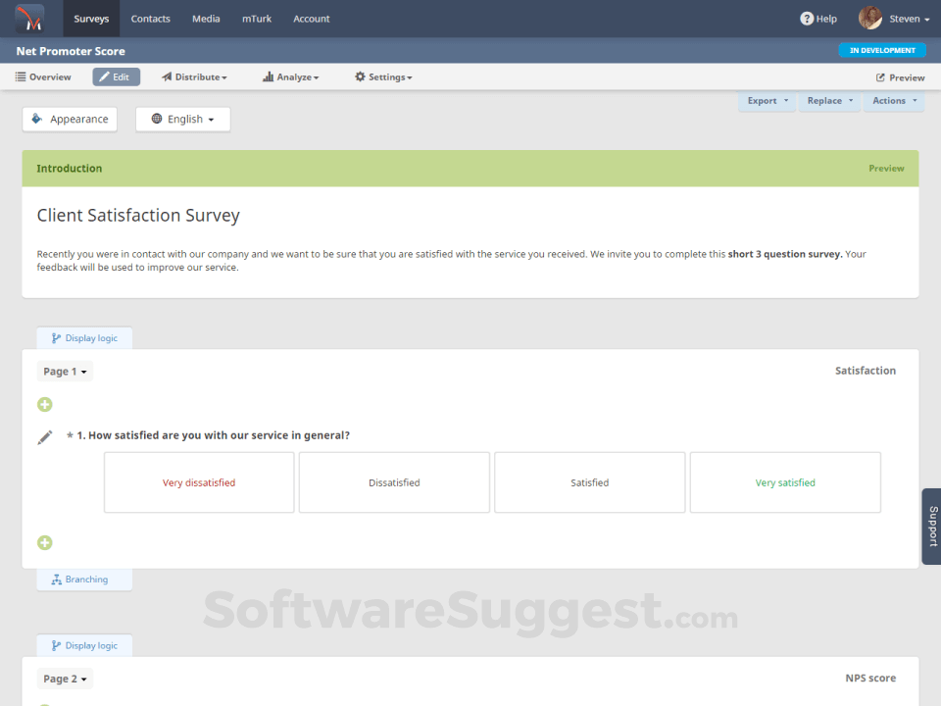Open the Export dropdown
941x706 pixels.
766,100
